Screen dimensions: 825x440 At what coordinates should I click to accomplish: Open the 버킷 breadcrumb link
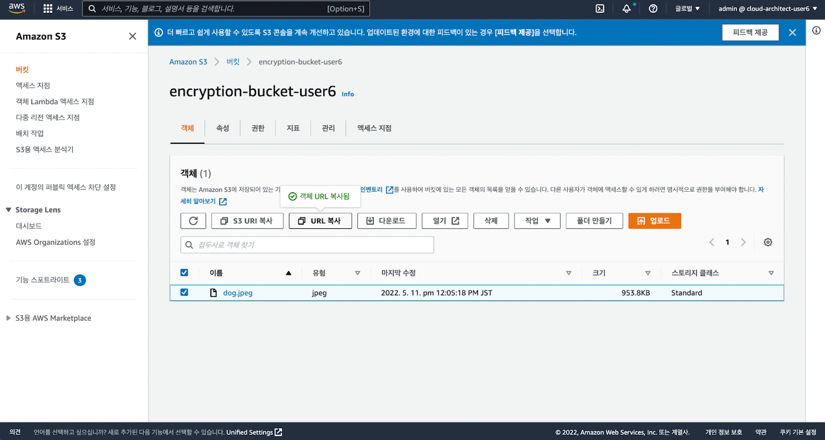pos(233,62)
